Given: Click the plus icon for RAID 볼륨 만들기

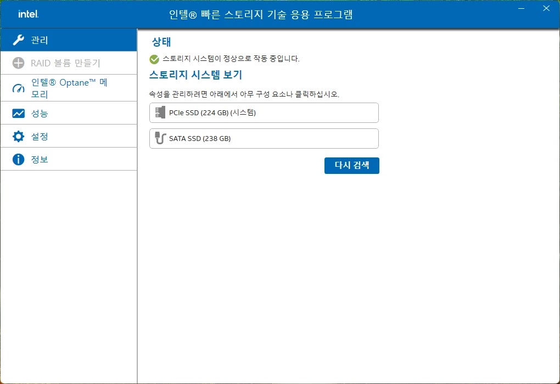Looking at the screenshot, I should [x=18, y=63].
